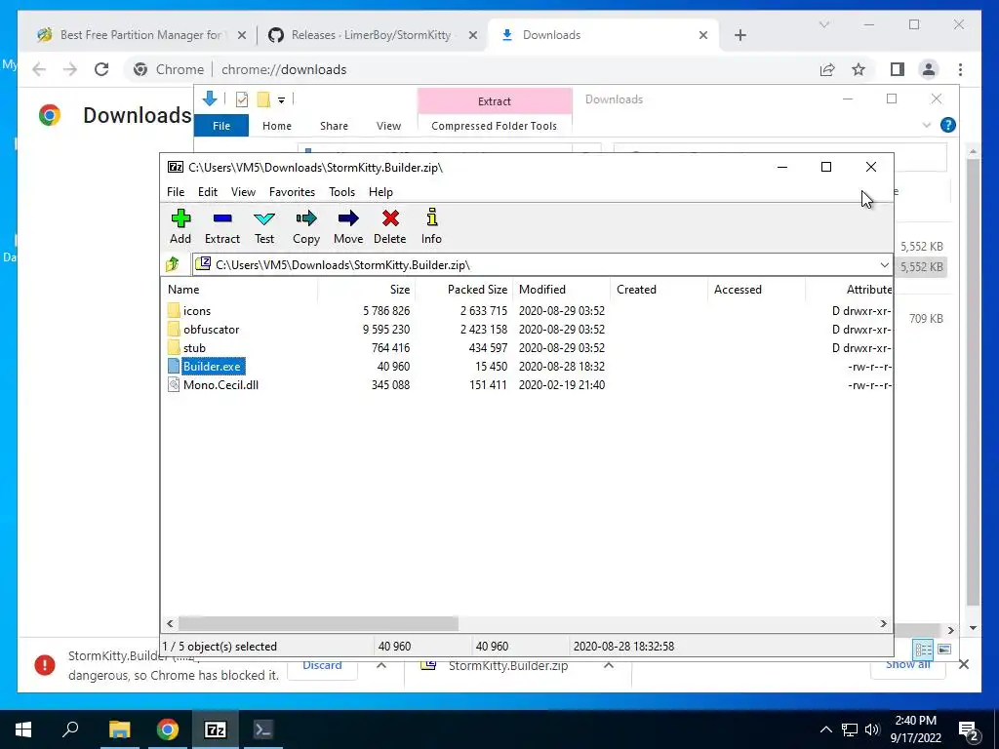Switch Explorer to large icons view
Image resolution: width=999 pixels, height=749 pixels.
point(944,650)
